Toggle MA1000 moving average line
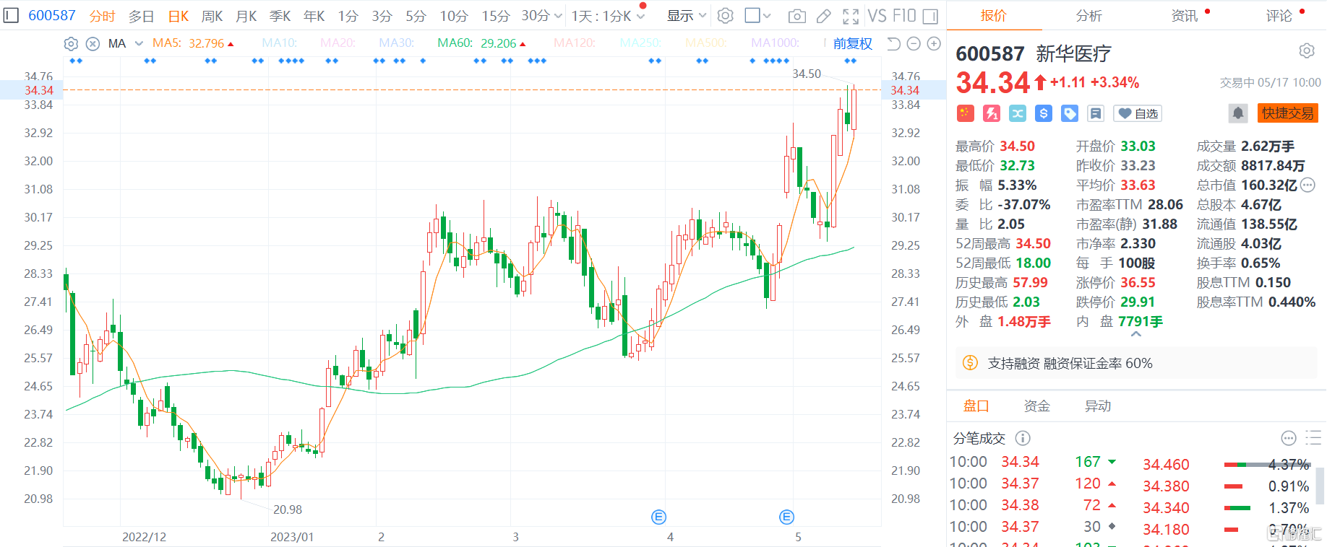This screenshot has width=1327, height=547. point(776,43)
